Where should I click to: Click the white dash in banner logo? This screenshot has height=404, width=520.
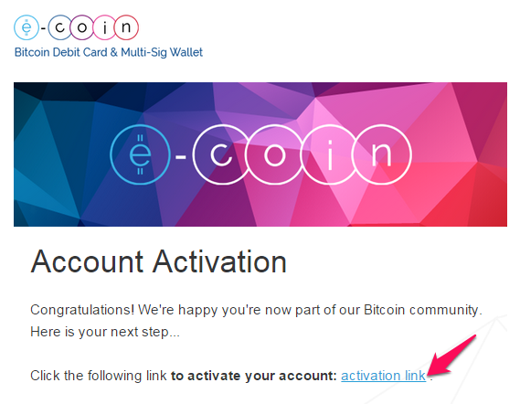181,156
